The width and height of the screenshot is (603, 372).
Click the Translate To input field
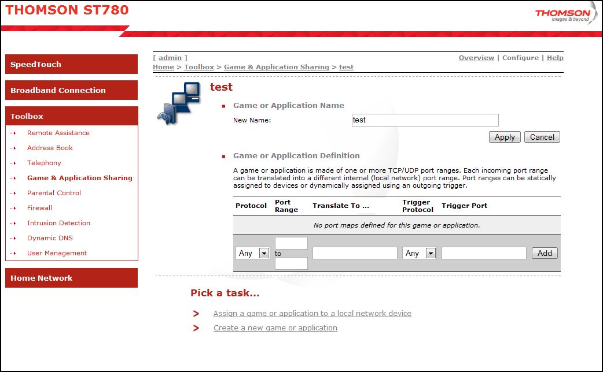[355, 254]
